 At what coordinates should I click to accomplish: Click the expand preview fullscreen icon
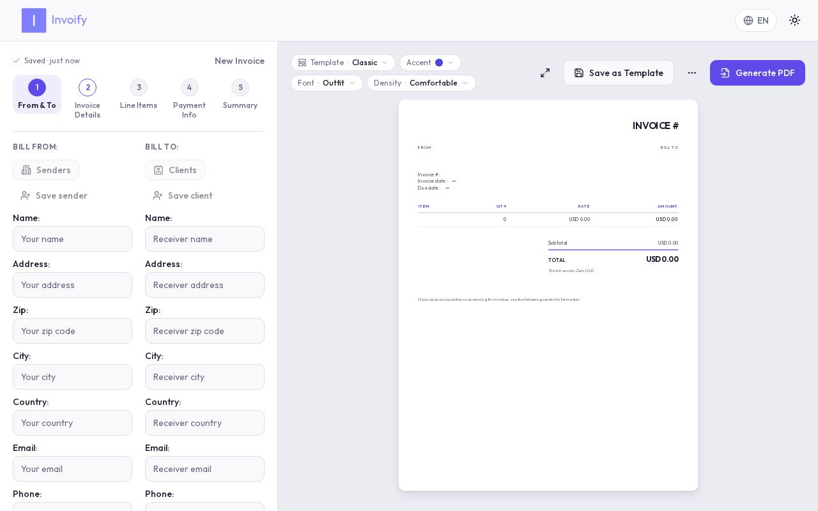tap(545, 73)
